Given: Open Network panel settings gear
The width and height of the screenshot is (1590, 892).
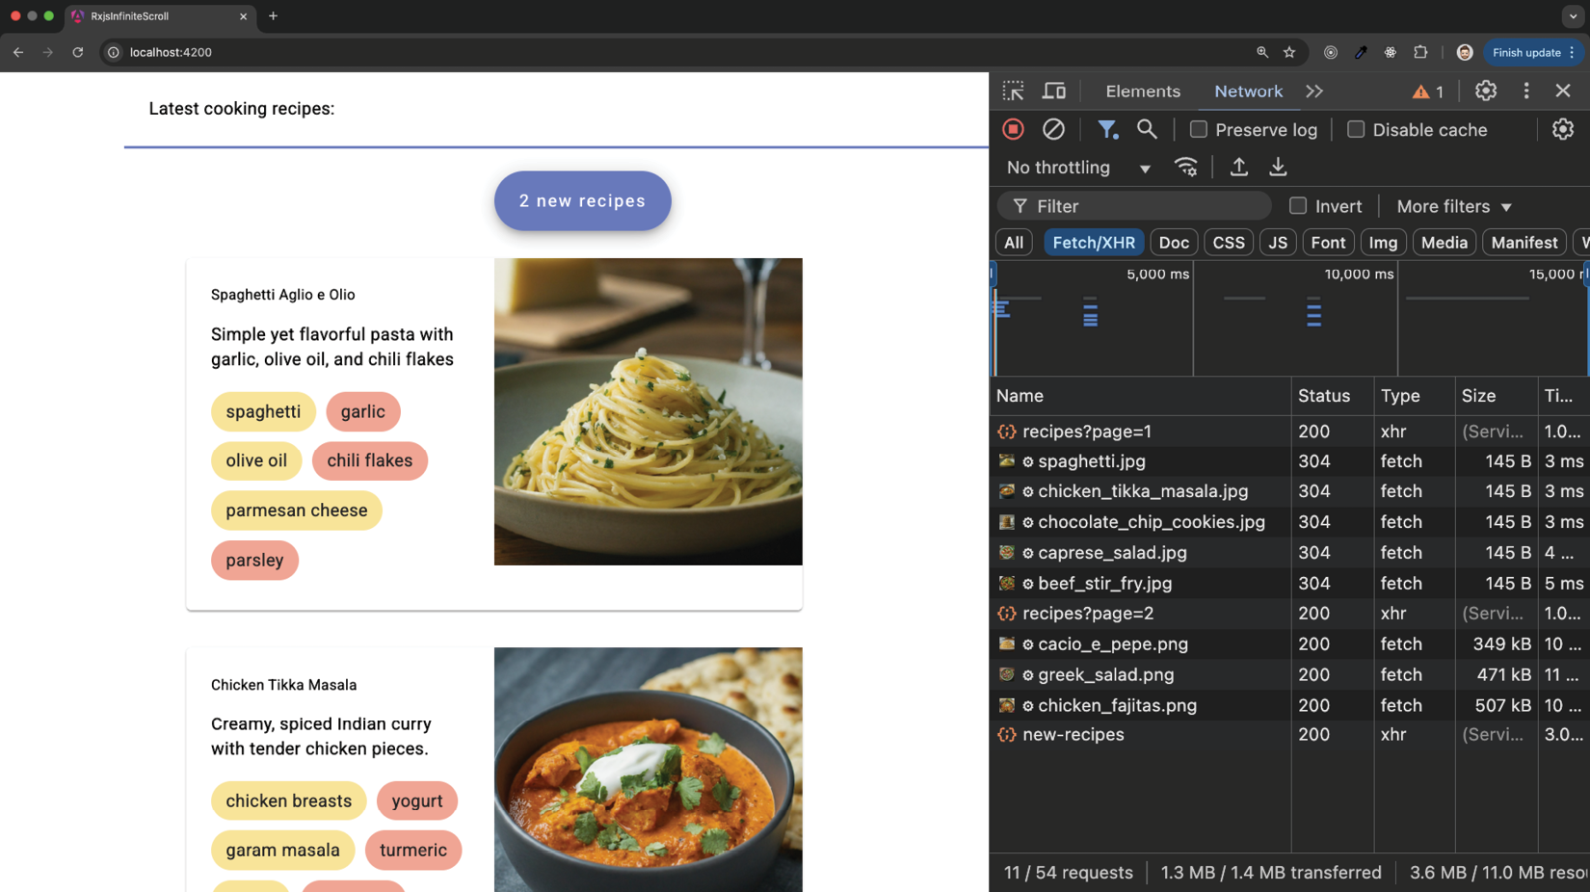Looking at the screenshot, I should click(x=1562, y=129).
